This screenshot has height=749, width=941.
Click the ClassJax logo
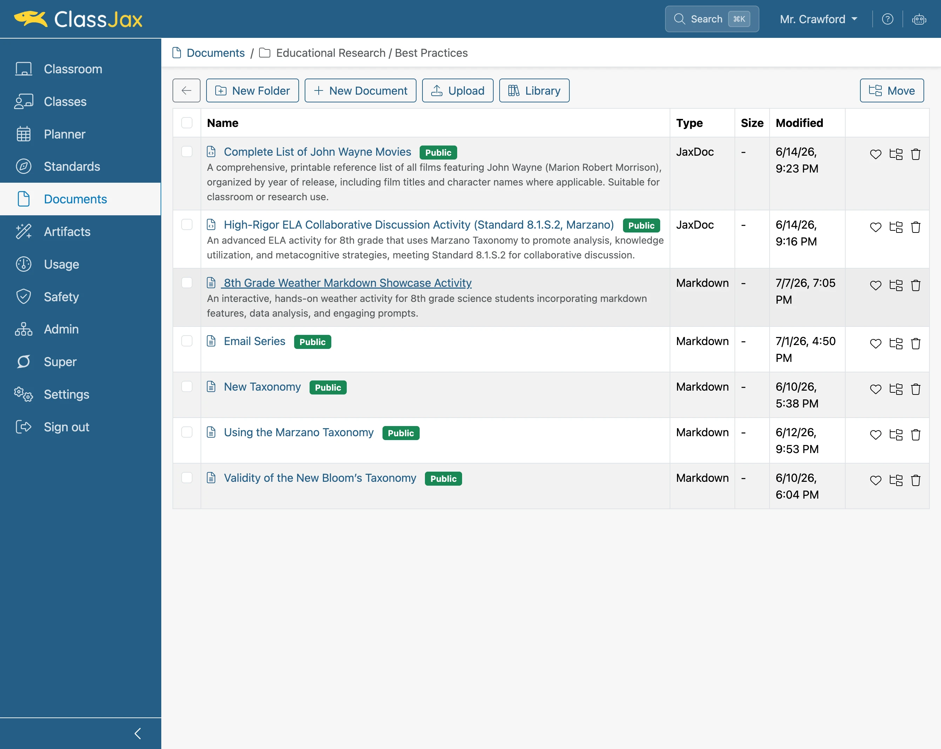pos(78,19)
